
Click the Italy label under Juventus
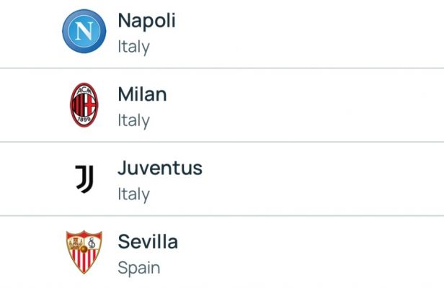coord(133,195)
